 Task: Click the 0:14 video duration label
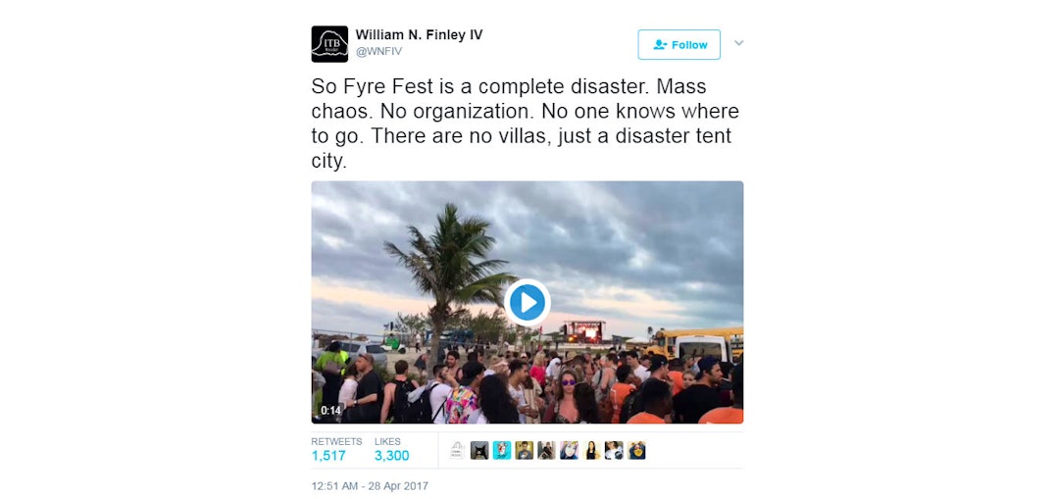[330, 410]
